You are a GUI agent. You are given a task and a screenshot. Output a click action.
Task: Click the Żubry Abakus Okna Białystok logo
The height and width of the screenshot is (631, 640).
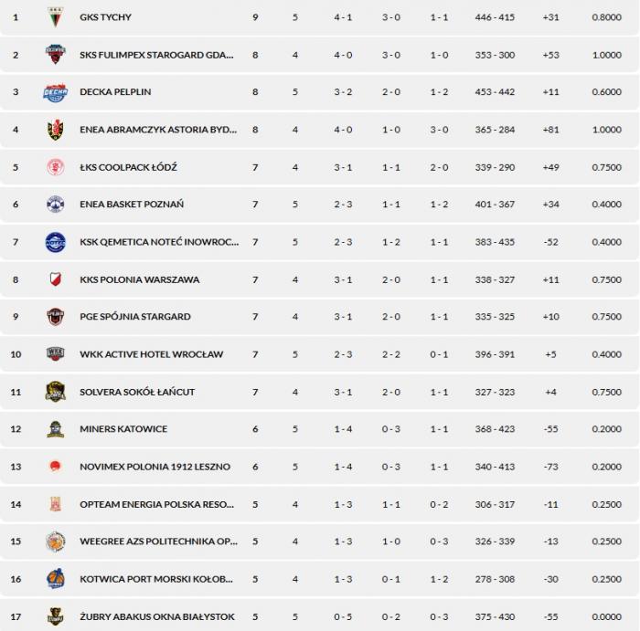point(56,616)
